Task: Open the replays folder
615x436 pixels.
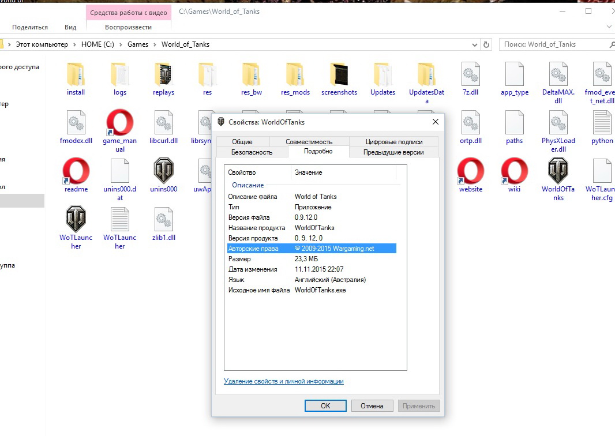Action: click(163, 75)
